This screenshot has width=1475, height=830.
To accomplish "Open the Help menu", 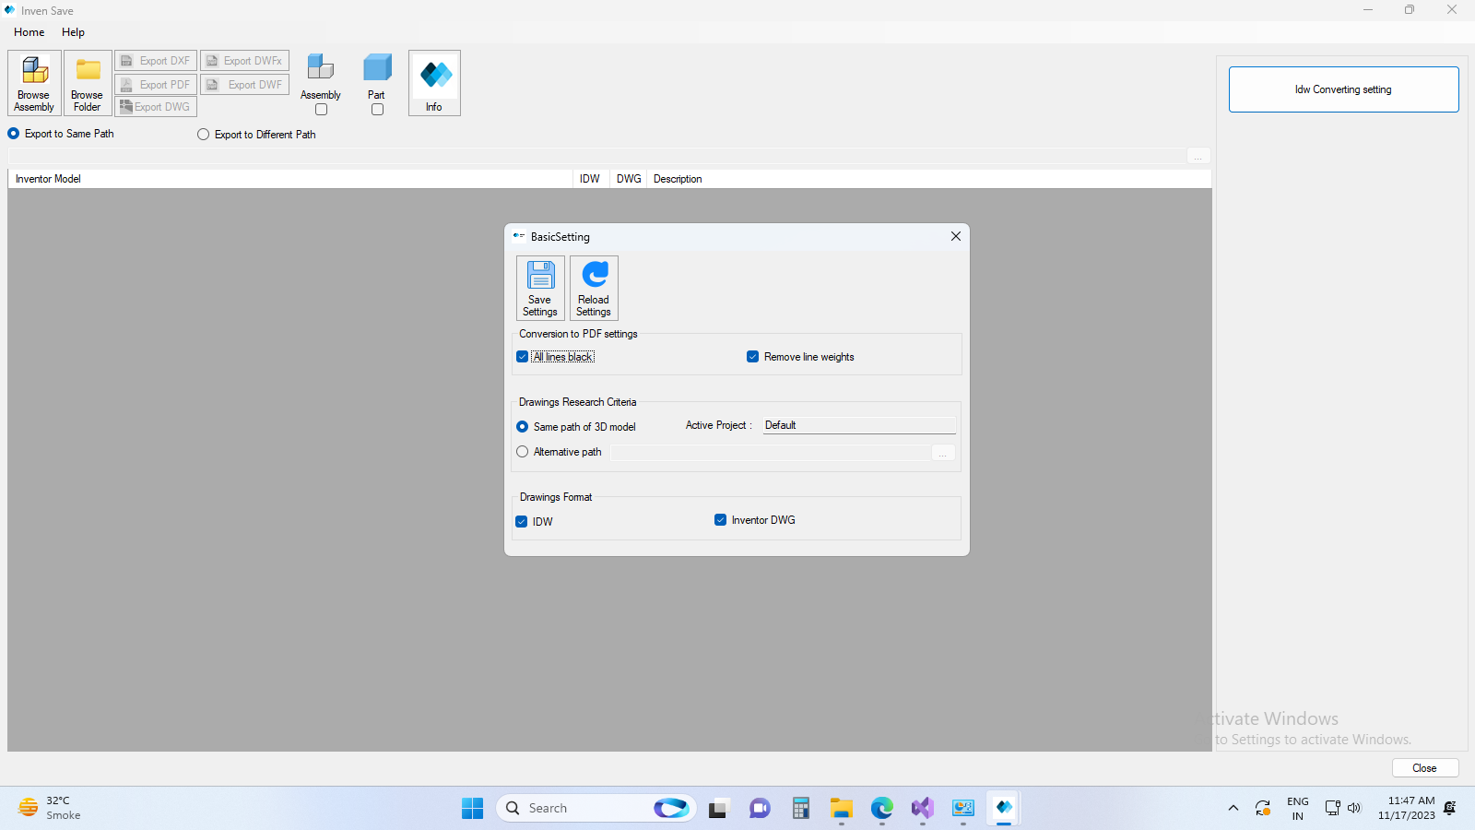I will (x=73, y=32).
